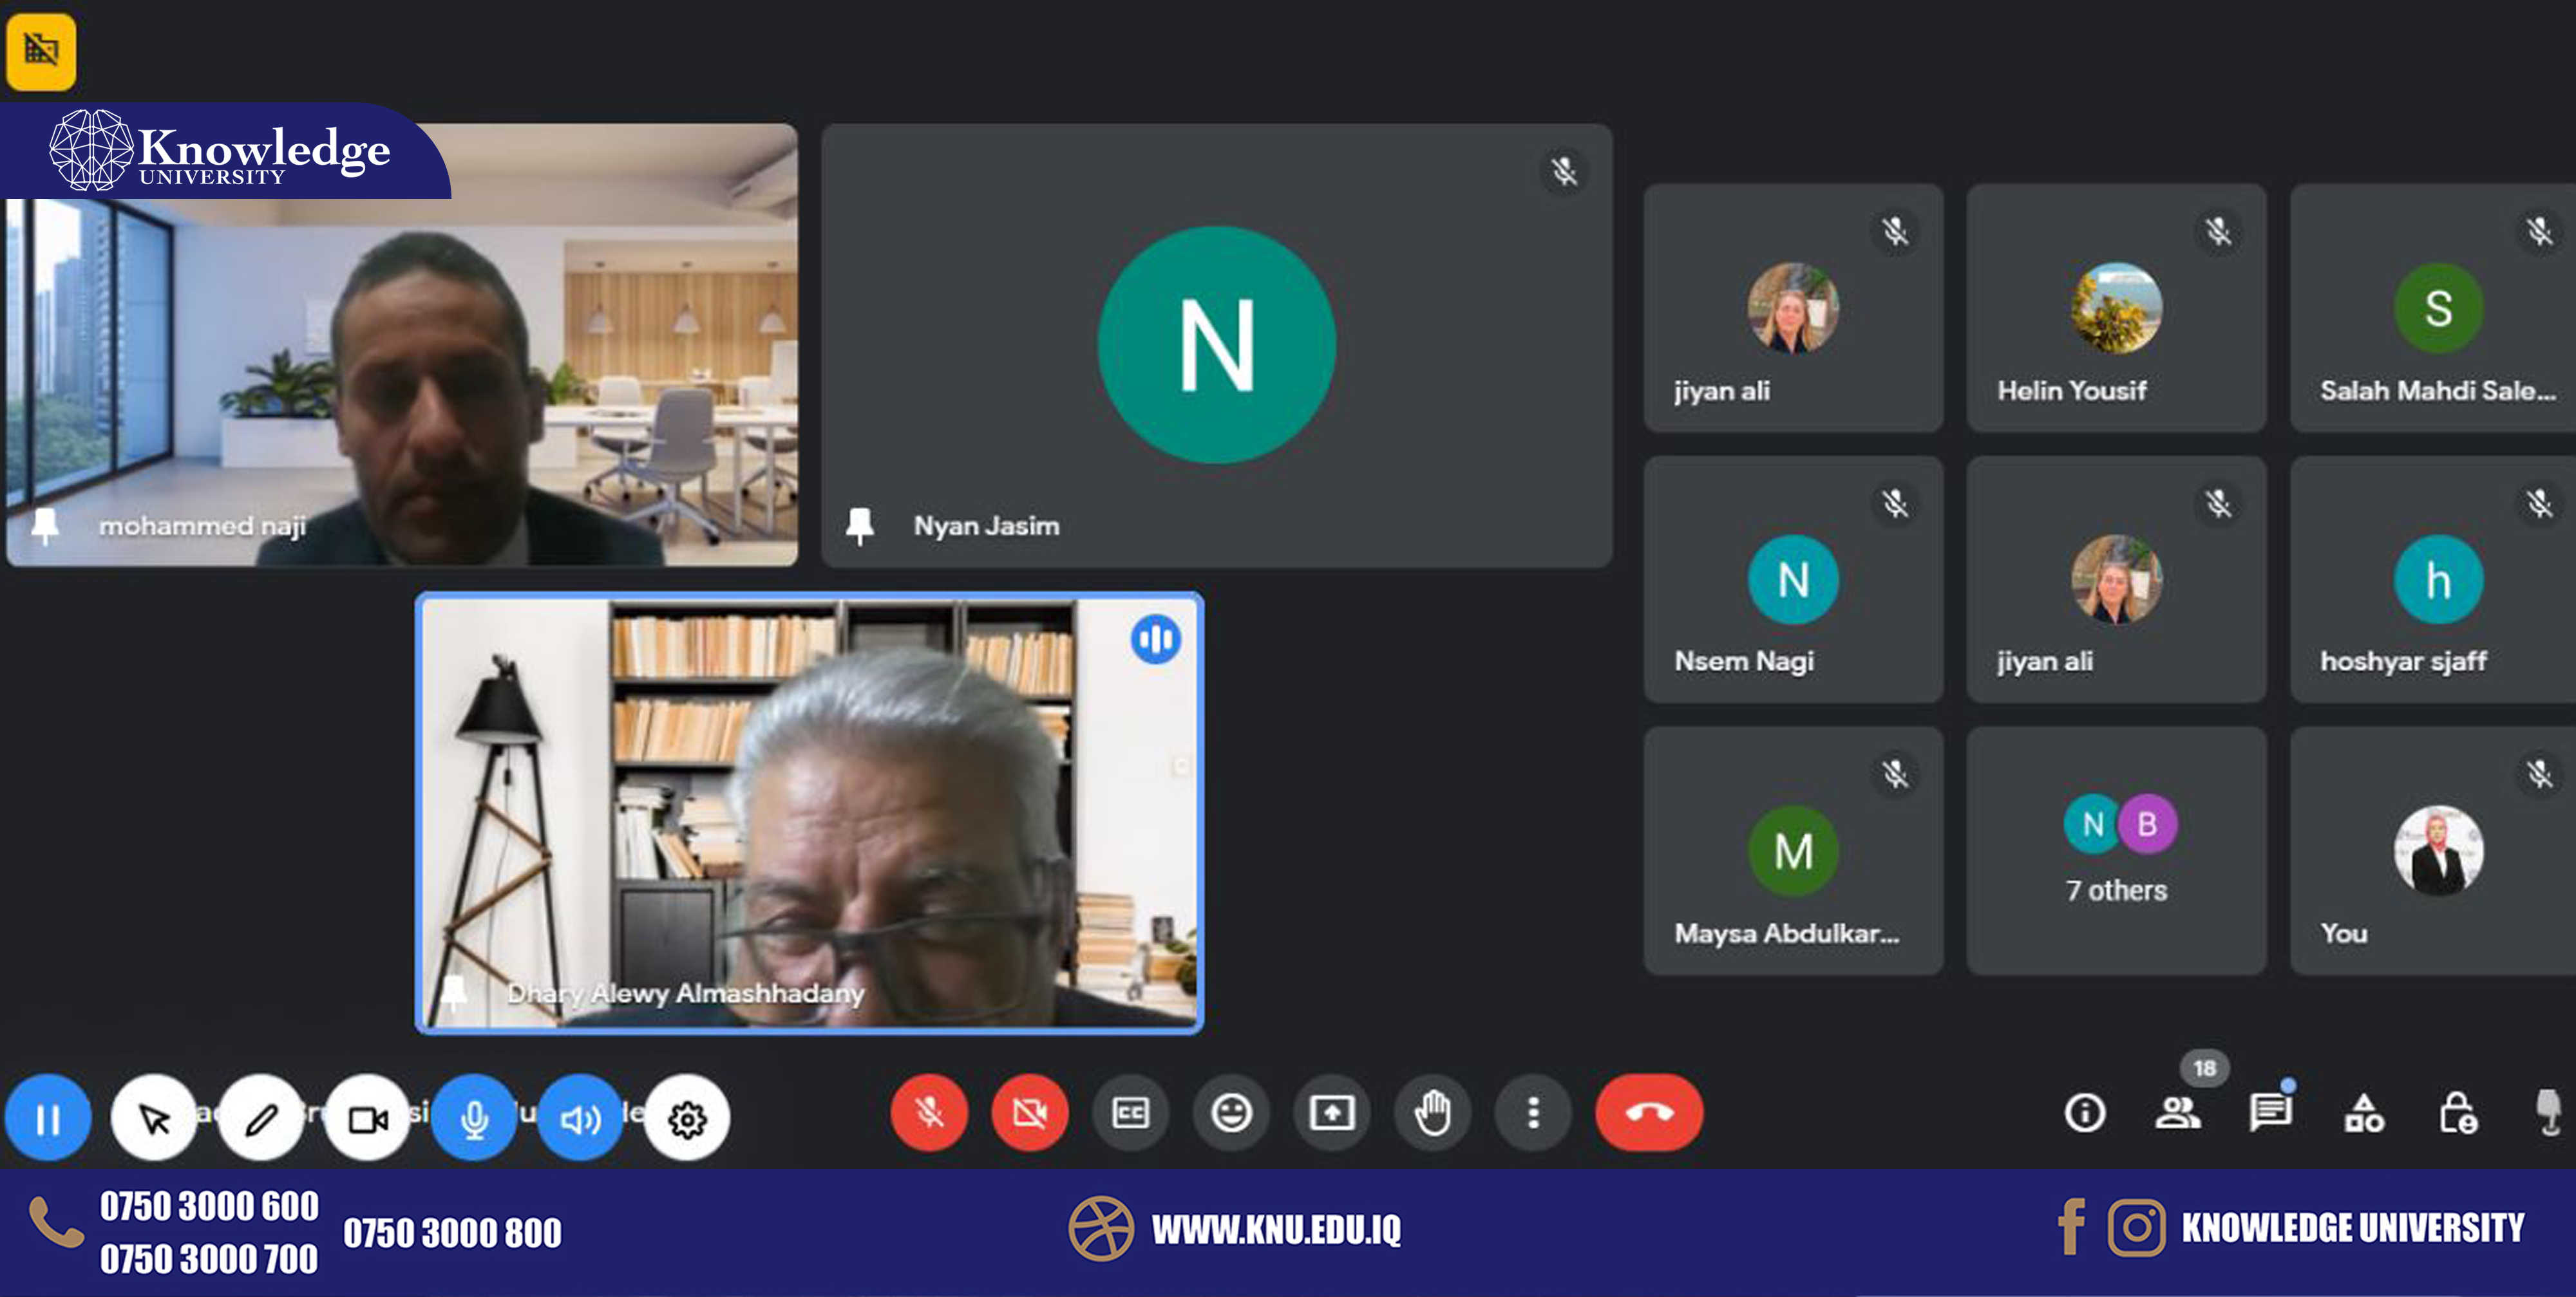Viewport: 2576px width, 1297px height.
Task: Click the Facebook icon in footer banner
Action: point(2072,1226)
